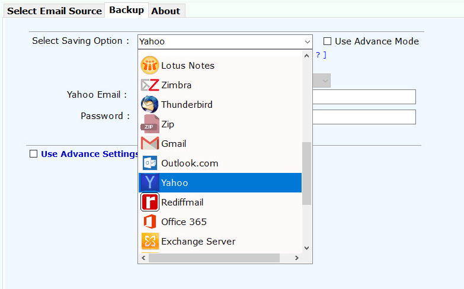Click the Lotus Notes icon in list
The image size is (464, 289).
pyautogui.click(x=150, y=66)
